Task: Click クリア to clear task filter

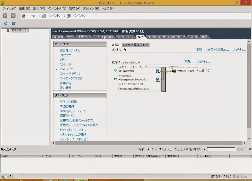Action: click(240, 149)
